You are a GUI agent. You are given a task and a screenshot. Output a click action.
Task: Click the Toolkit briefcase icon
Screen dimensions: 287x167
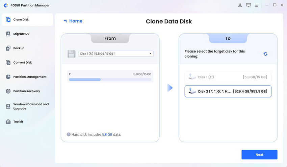pos(8,122)
